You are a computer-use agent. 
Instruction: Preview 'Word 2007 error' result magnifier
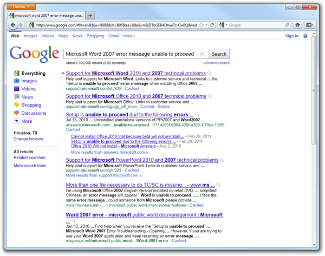(x=73, y=221)
